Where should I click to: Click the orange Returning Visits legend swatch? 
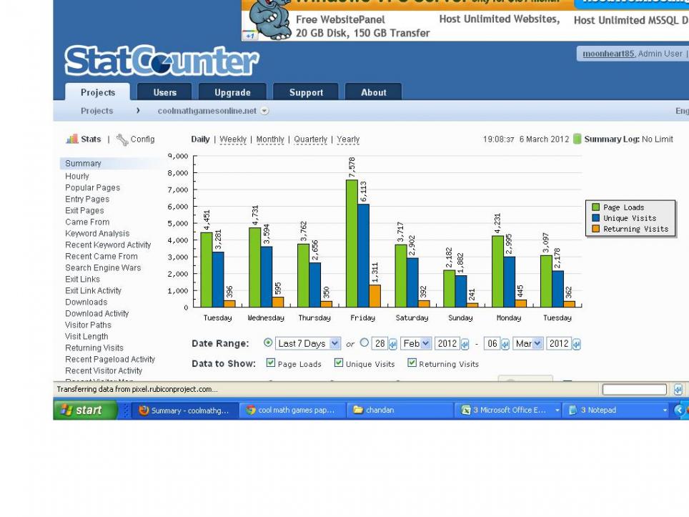point(596,229)
